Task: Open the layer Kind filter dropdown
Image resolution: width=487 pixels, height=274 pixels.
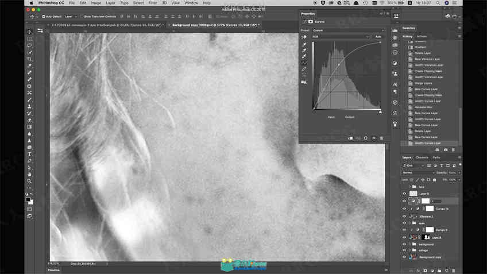Action: click(x=413, y=165)
